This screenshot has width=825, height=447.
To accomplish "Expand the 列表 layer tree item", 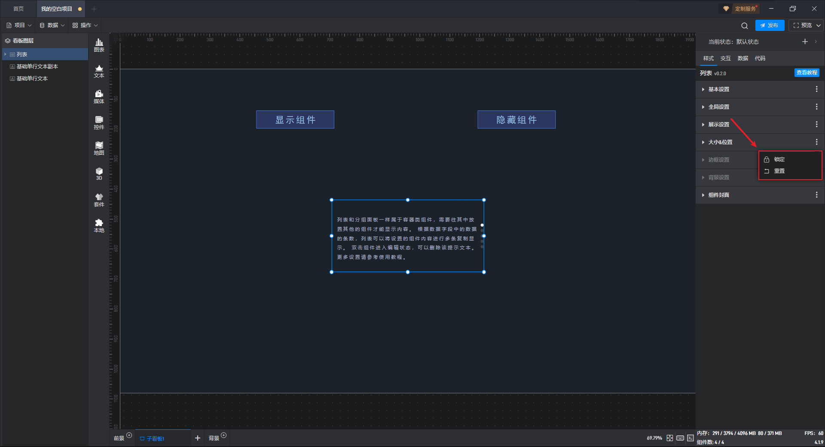I will (x=5, y=54).
